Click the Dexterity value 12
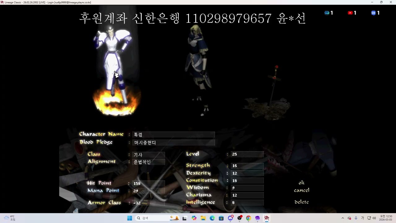 point(247,173)
